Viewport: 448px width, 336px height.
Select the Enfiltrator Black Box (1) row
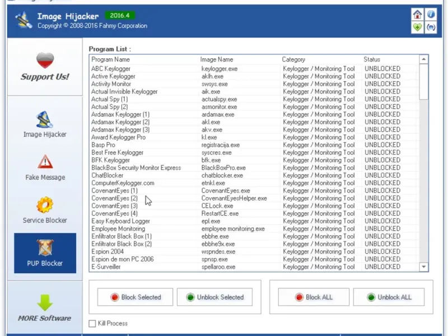[254, 236]
